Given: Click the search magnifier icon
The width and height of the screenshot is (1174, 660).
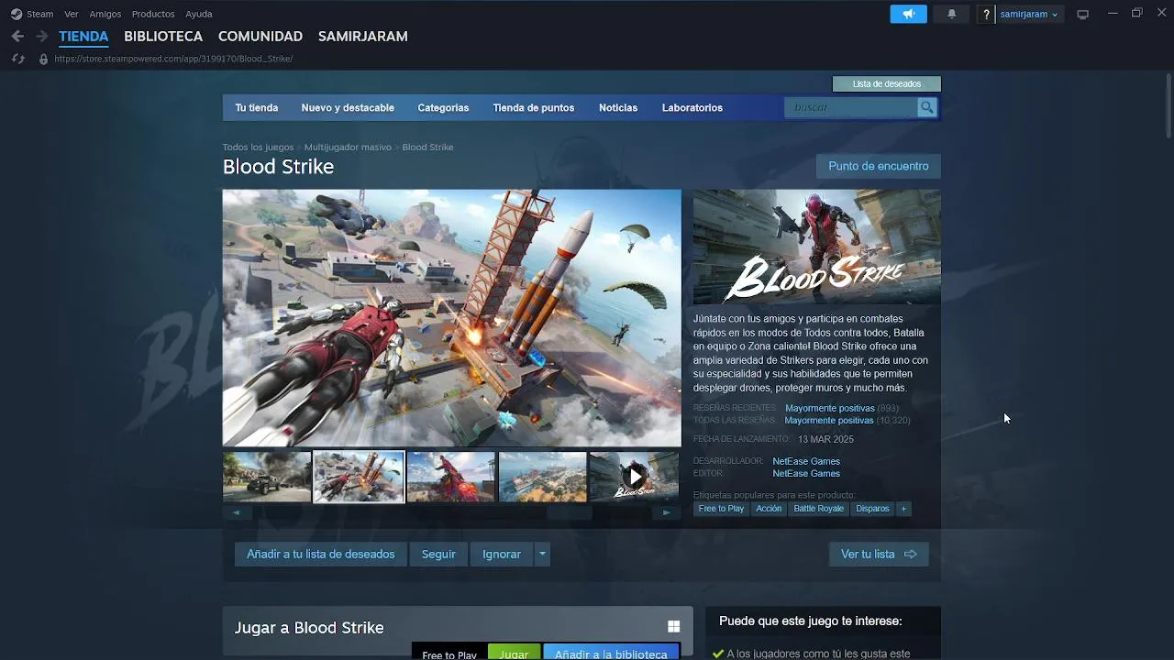Looking at the screenshot, I should pos(927,107).
